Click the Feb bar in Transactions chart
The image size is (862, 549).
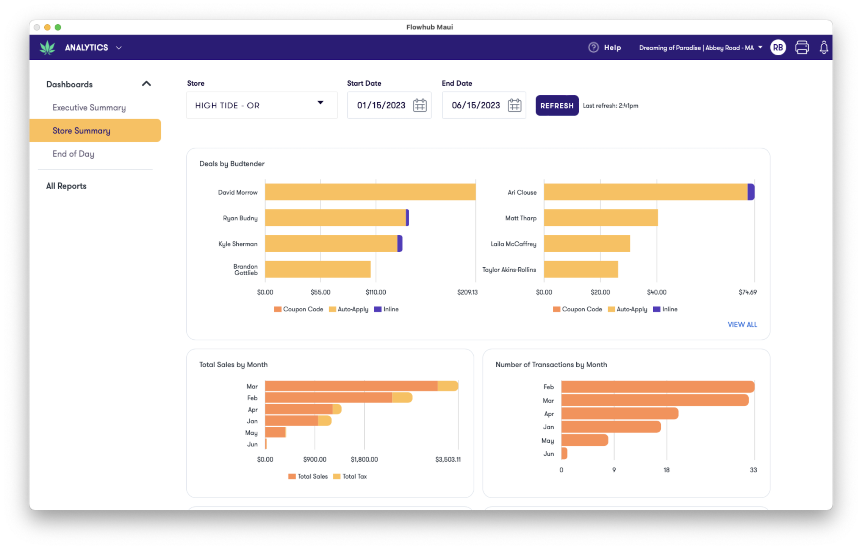pos(658,387)
